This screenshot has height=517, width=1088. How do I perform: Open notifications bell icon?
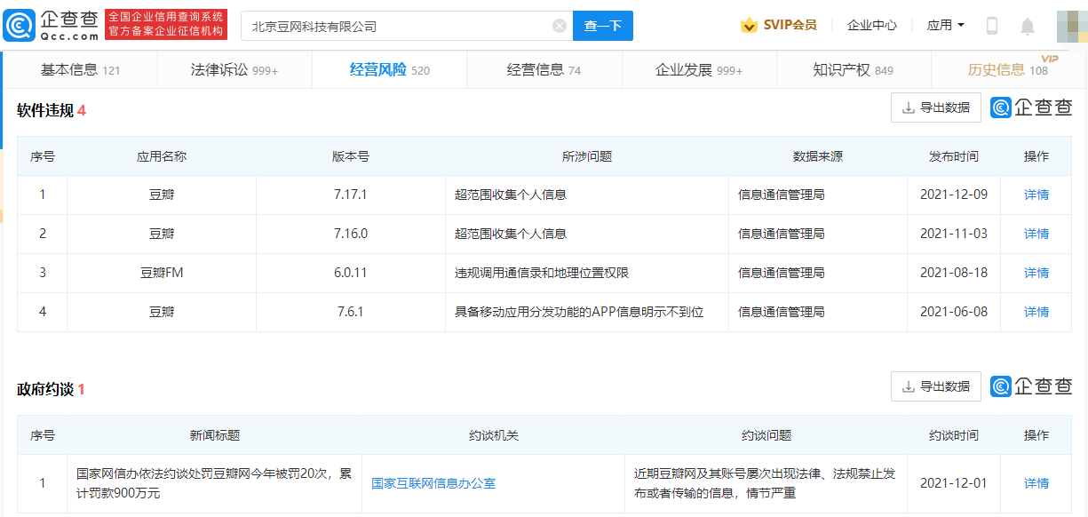(x=1028, y=26)
